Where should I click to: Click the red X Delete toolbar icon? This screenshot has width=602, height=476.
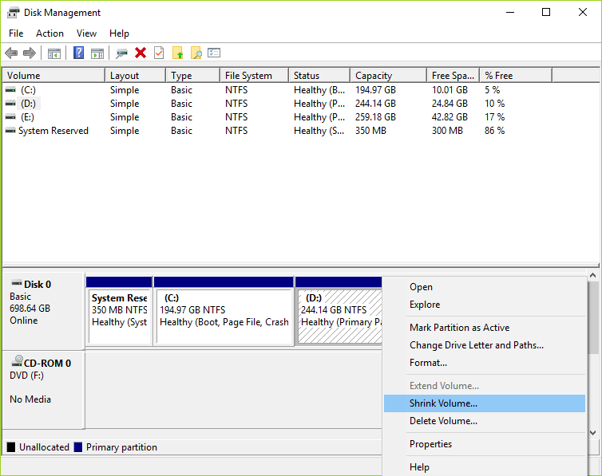(141, 53)
